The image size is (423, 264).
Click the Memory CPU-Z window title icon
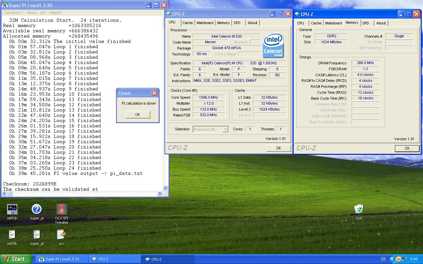[297, 14]
